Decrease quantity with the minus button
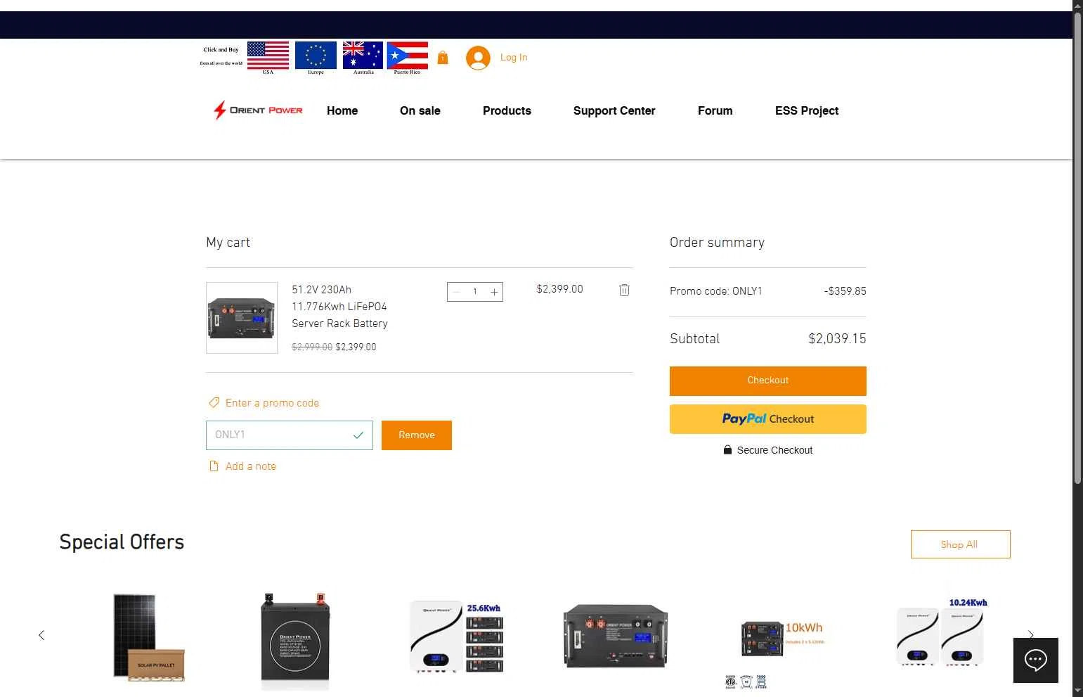 click(x=456, y=292)
